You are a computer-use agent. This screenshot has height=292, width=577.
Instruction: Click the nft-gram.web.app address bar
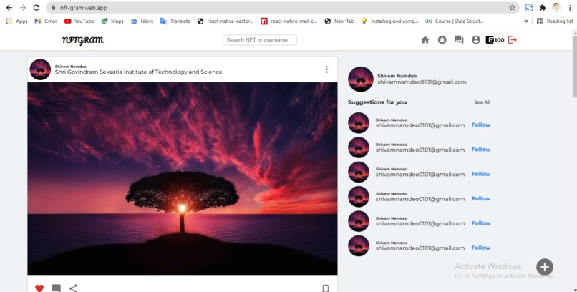(x=283, y=8)
